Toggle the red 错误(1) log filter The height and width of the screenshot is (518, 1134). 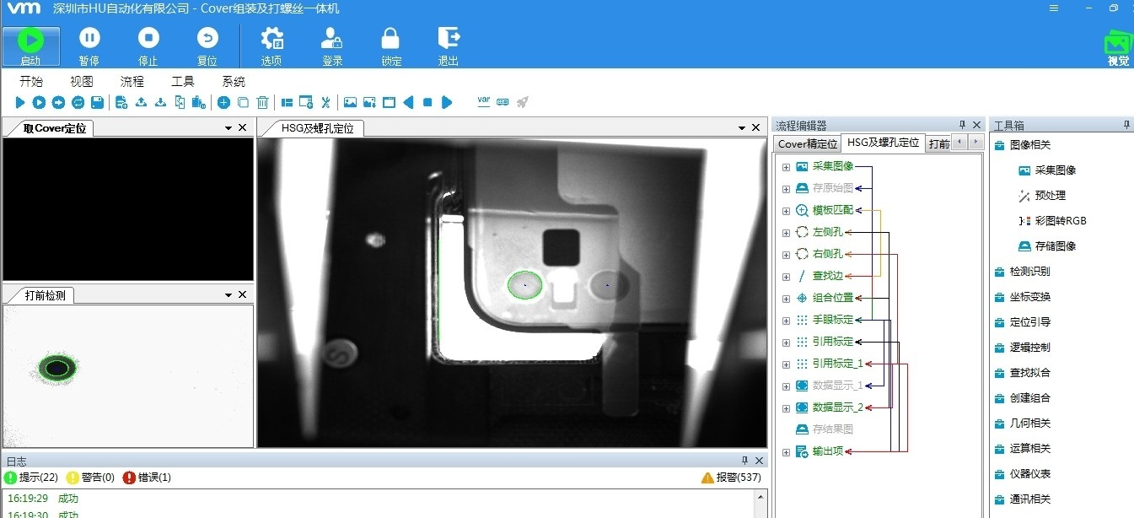148,478
